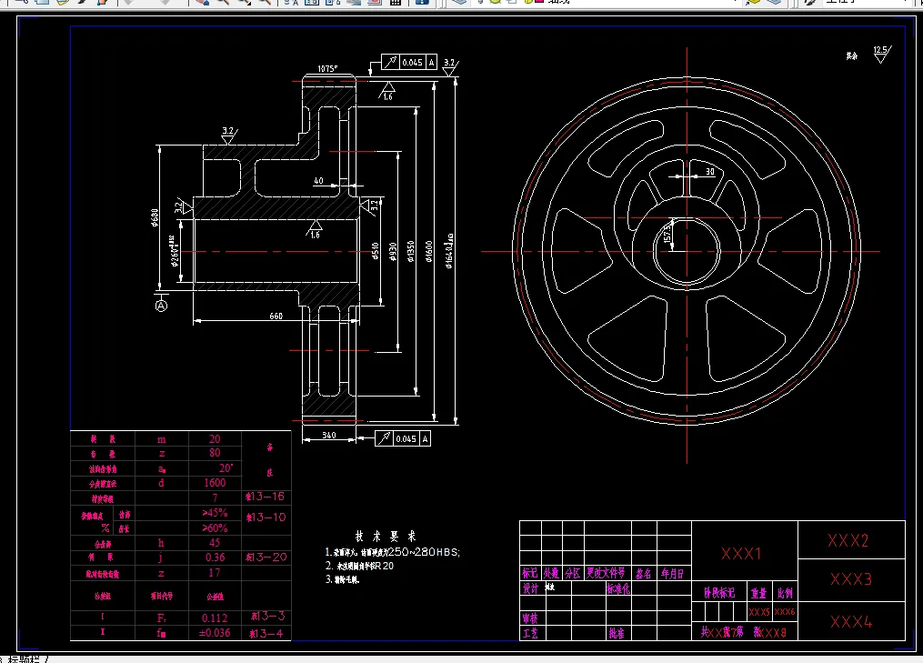Image resolution: width=923 pixels, height=663 pixels.
Task: Select the 0.36 backlash value
Action: pos(215,557)
